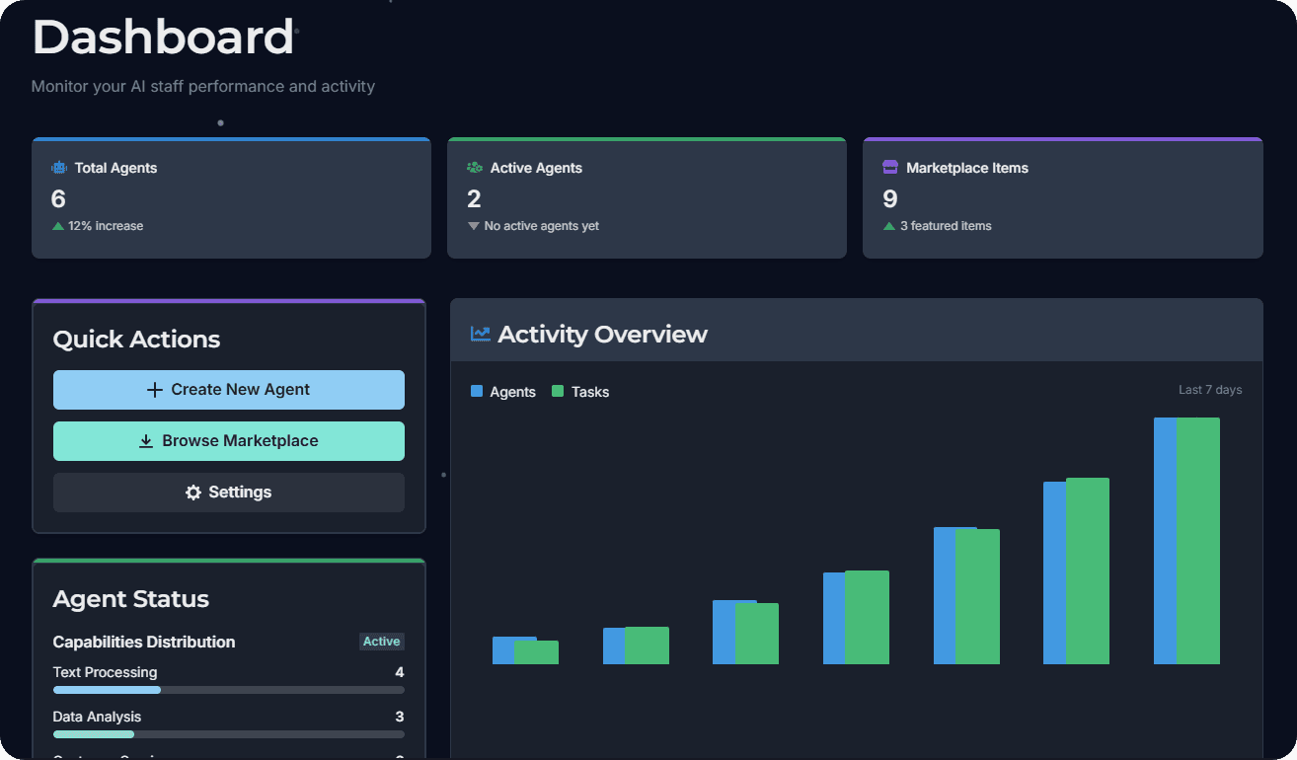Click the Text Processing progress bar

click(228, 690)
